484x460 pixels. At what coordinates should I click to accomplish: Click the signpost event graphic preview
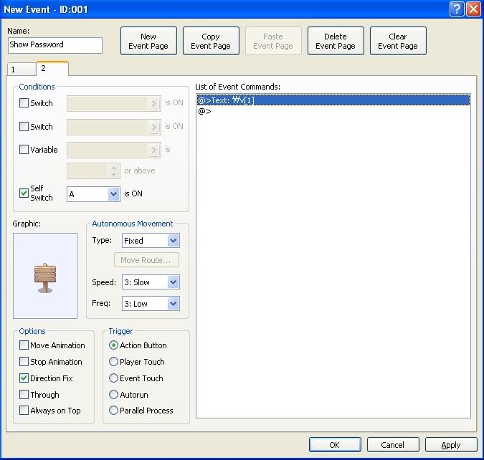click(45, 276)
